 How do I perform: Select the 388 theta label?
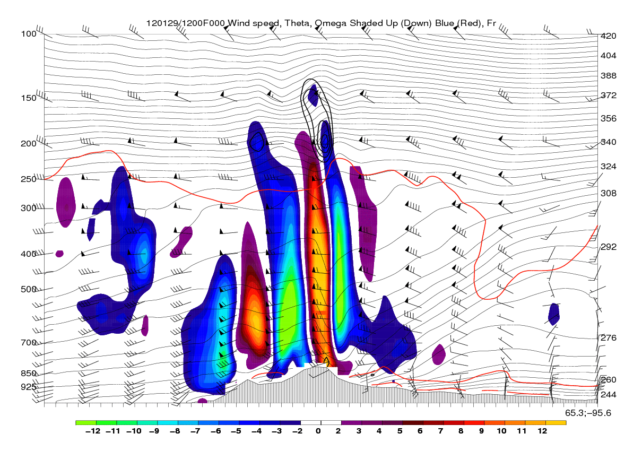608,76
